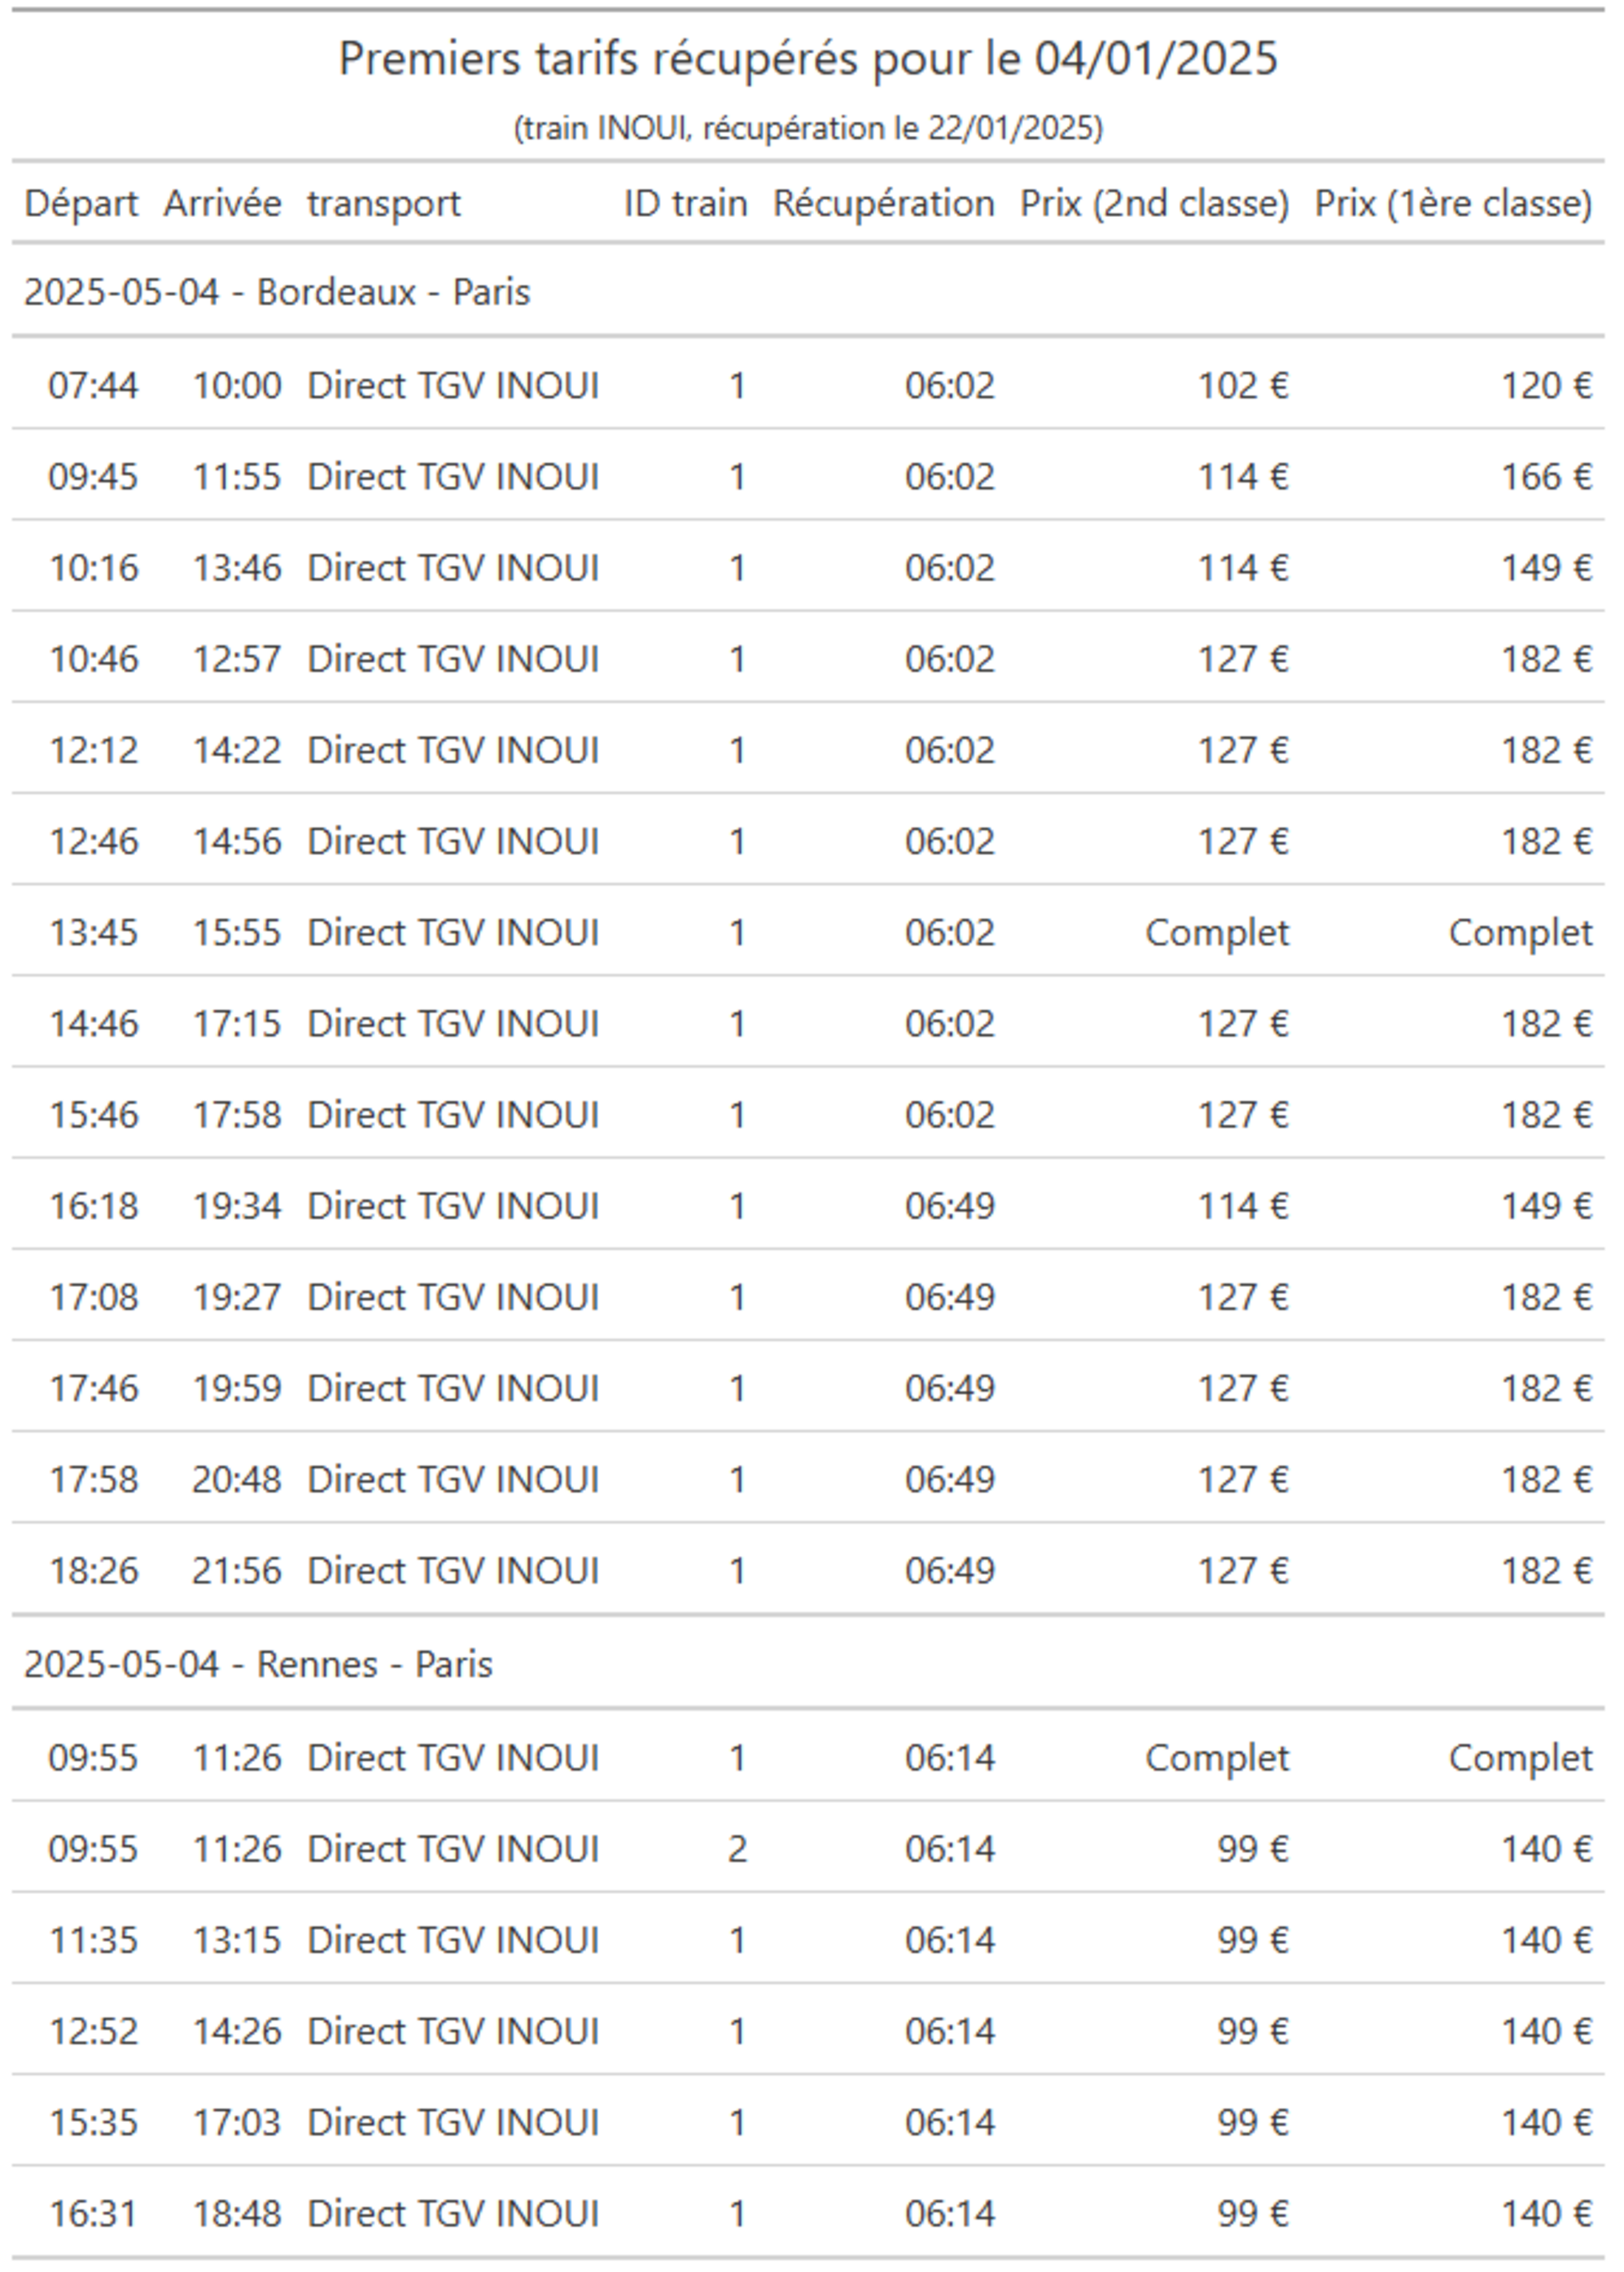The width and height of the screenshot is (1624, 2272).
Task: Click the 21:56 arrival time cell
Action: (237, 1571)
